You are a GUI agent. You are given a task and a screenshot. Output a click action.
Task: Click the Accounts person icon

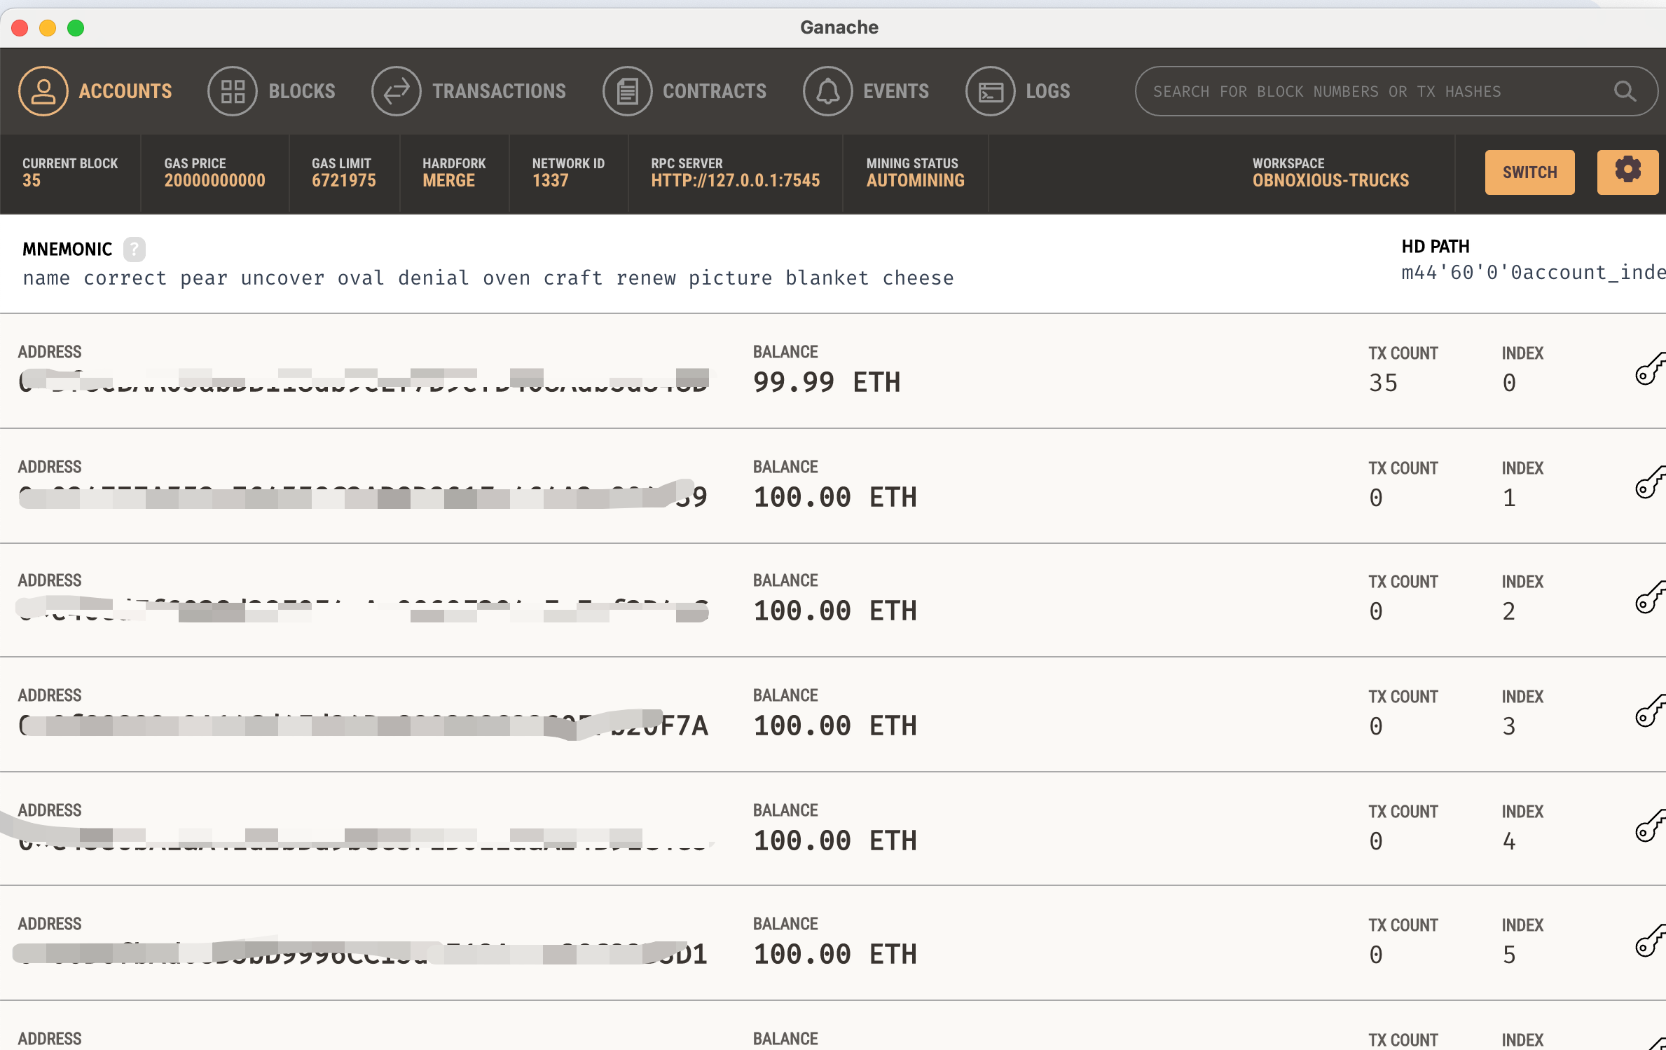point(43,91)
